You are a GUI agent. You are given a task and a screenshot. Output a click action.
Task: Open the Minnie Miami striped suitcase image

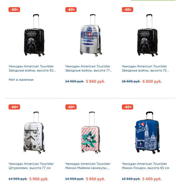[x=91, y=133]
